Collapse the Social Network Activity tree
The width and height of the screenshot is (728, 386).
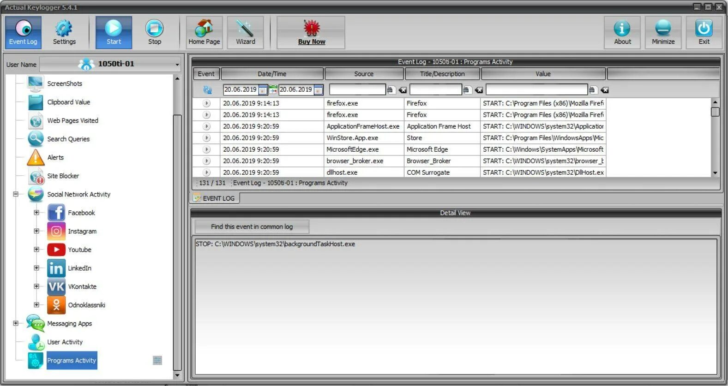coord(16,194)
